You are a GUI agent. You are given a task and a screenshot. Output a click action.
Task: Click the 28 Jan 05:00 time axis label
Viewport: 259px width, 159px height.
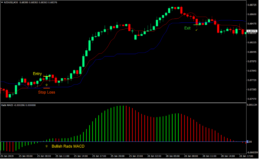pyautogui.click(x=172, y=156)
